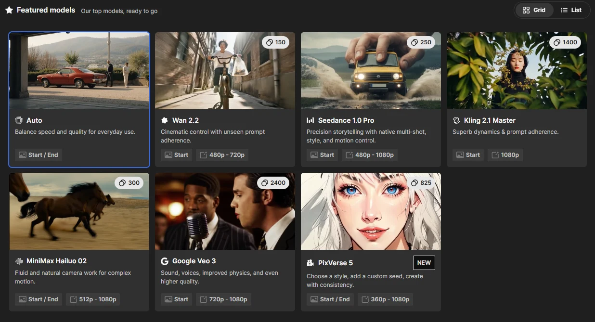The image size is (595, 322).
Task: Click 'Fluid and natural camera work' description
Action: pyautogui.click(x=73, y=277)
